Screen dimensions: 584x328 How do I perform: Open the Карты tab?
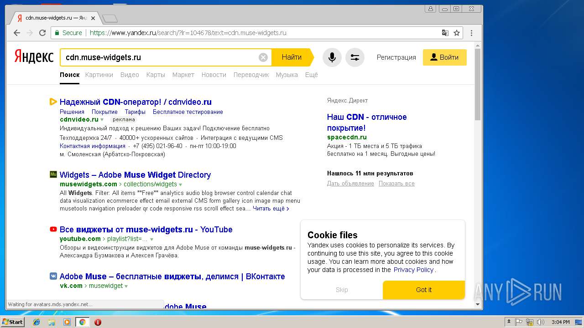point(156,75)
